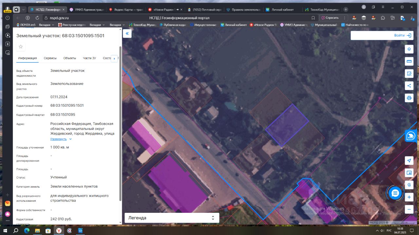This screenshot has height=235, width=419.
Task: Reload the NSPD page
Action: [x=37, y=18]
